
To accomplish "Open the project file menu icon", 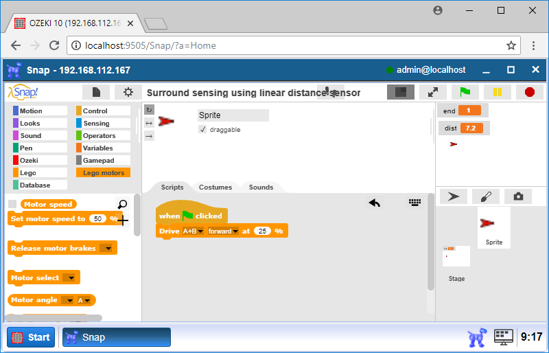I will pyautogui.click(x=96, y=92).
